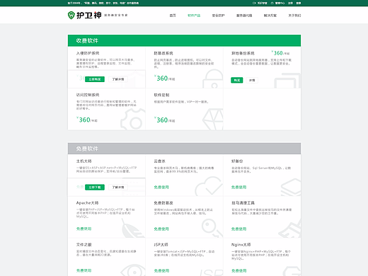368x276 pixels.
Task: Click the broom icon in 挂马清理工具 card
Action: (289, 228)
